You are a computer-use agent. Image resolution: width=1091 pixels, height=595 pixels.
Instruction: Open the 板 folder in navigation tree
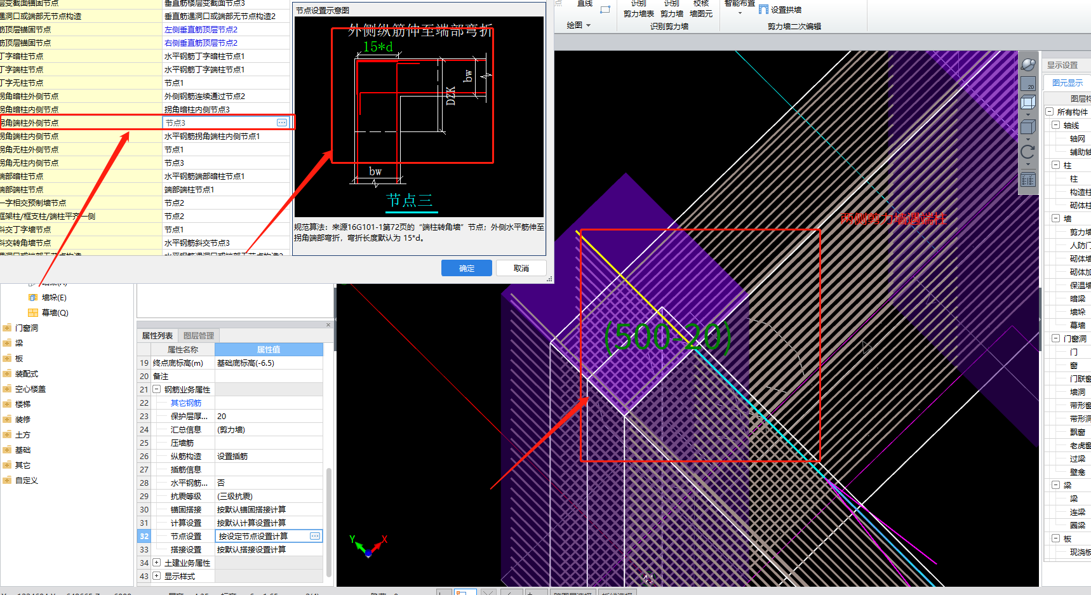pyautogui.click(x=7, y=358)
